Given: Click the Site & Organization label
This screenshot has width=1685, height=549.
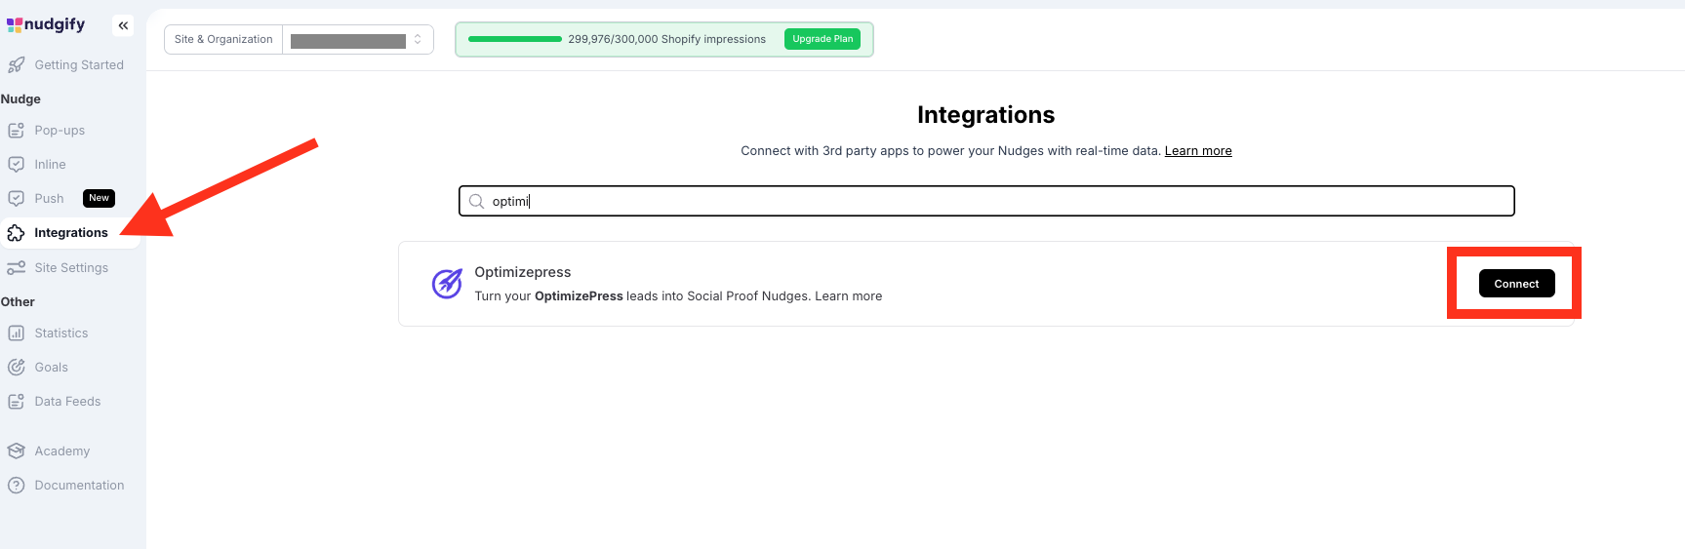Looking at the screenshot, I should 223,40.
